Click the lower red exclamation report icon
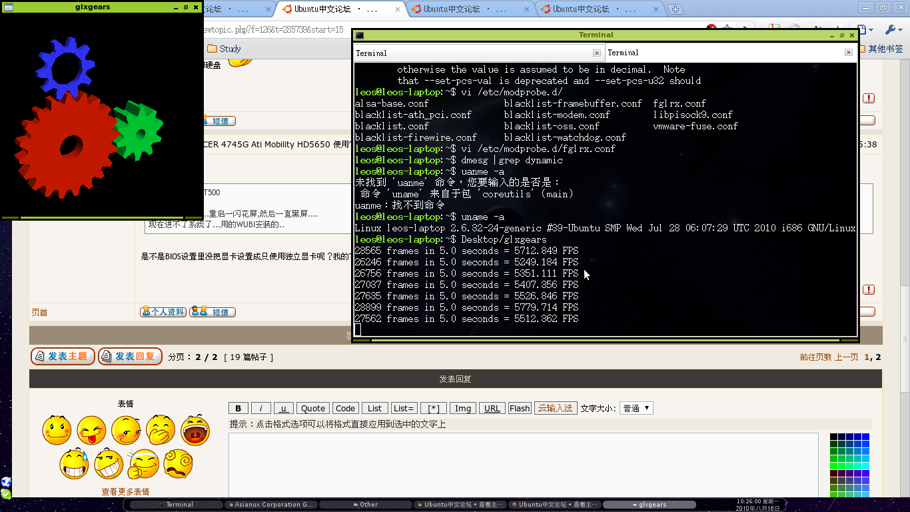The width and height of the screenshot is (910, 512). [x=869, y=289]
